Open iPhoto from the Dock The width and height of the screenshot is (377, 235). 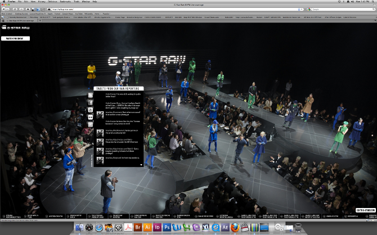tap(109, 227)
